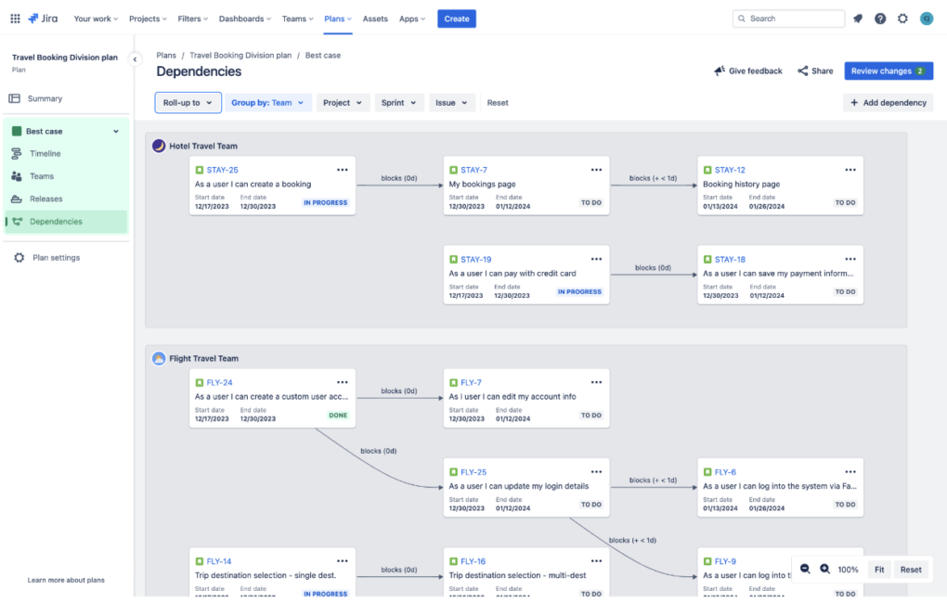Open the Apps menu

click(x=412, y=19)
